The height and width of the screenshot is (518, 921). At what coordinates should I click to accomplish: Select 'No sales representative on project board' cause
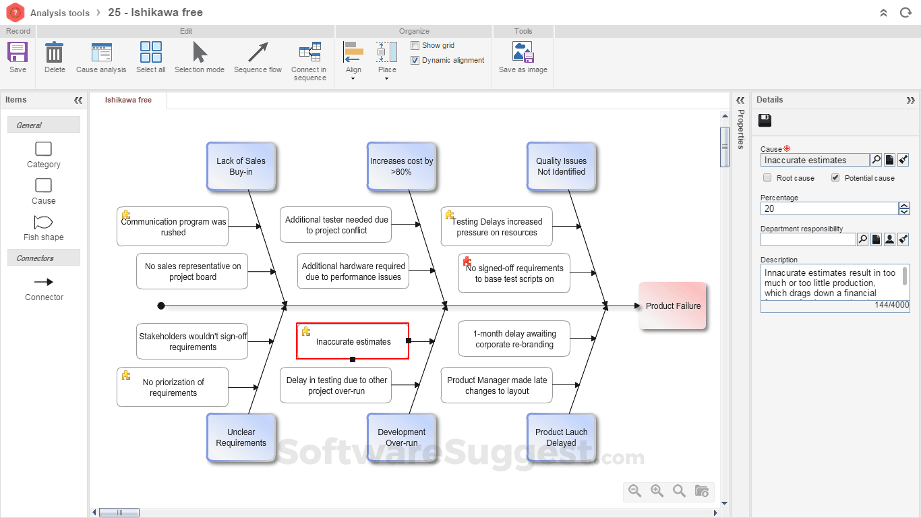(x=192, y=271)
